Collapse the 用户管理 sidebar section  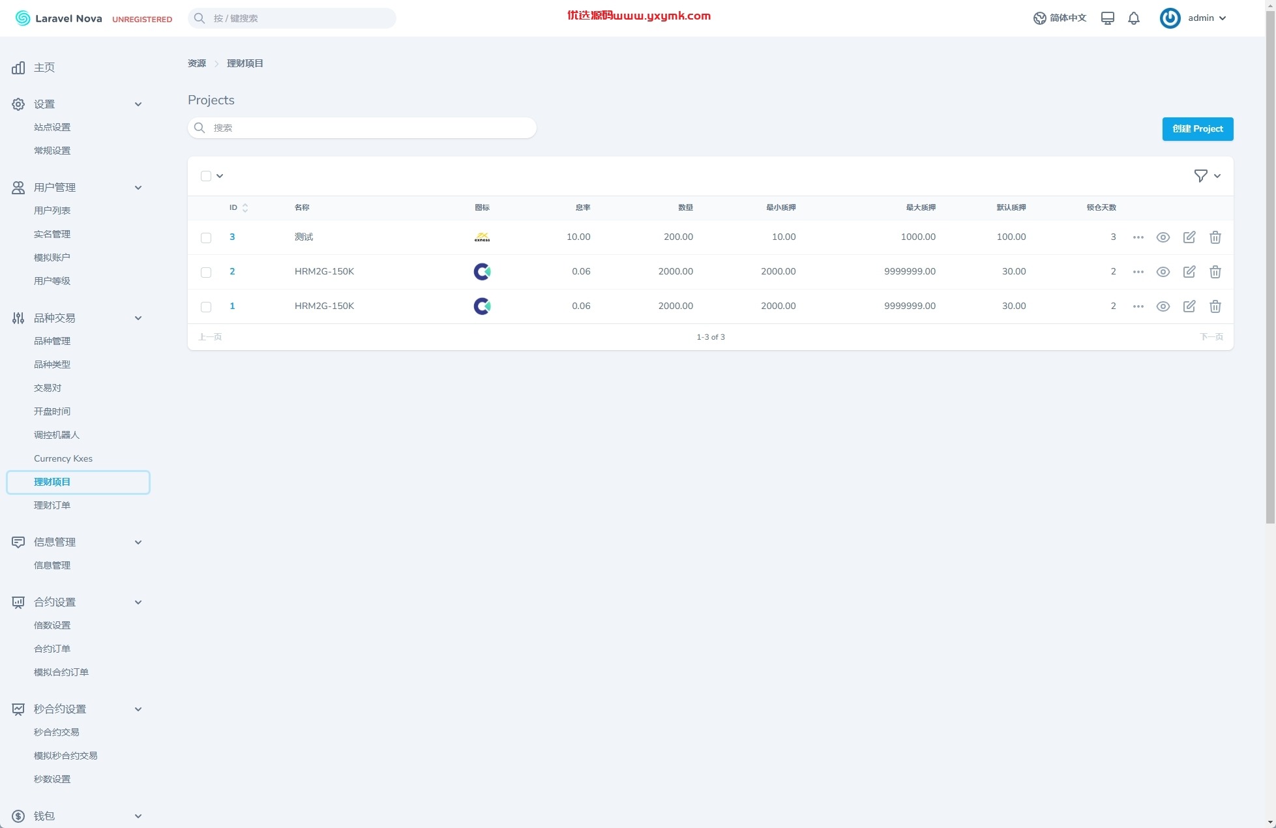click(x=138, y=188)
